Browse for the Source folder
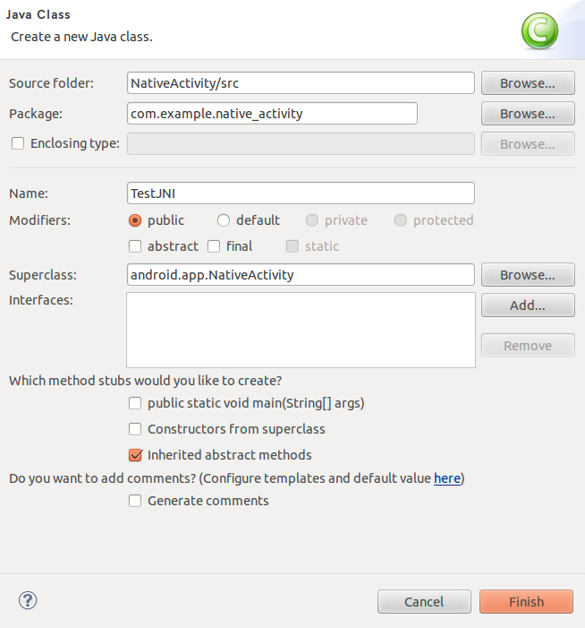Image resolution: width=585 pixels, height=628 pixels. [528, 83]
